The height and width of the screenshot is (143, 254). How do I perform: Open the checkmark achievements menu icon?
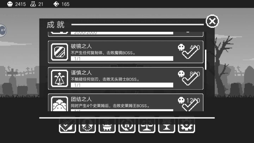click(x=67, y=125)
